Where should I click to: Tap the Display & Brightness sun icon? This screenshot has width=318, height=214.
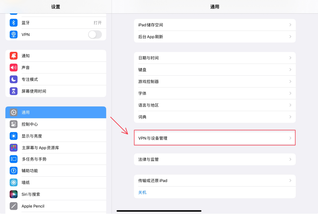tap(14, 136)
